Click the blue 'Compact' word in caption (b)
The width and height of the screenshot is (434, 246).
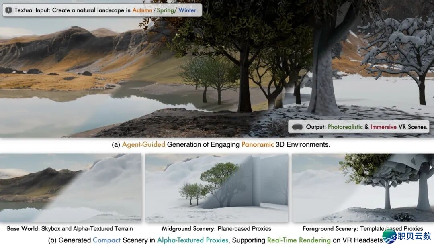[106, 240]
